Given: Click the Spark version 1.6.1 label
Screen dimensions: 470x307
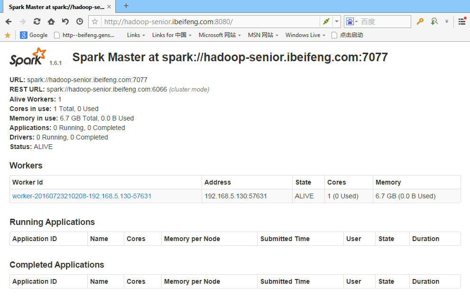Looking at the screenshot, I should pyautogui.click(x=55, y=63).
